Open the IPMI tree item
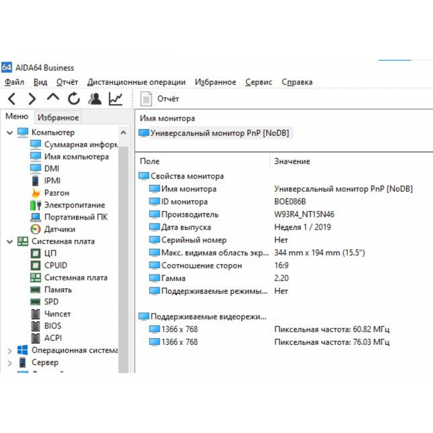 pyautogui.click(x=45, y=181)
